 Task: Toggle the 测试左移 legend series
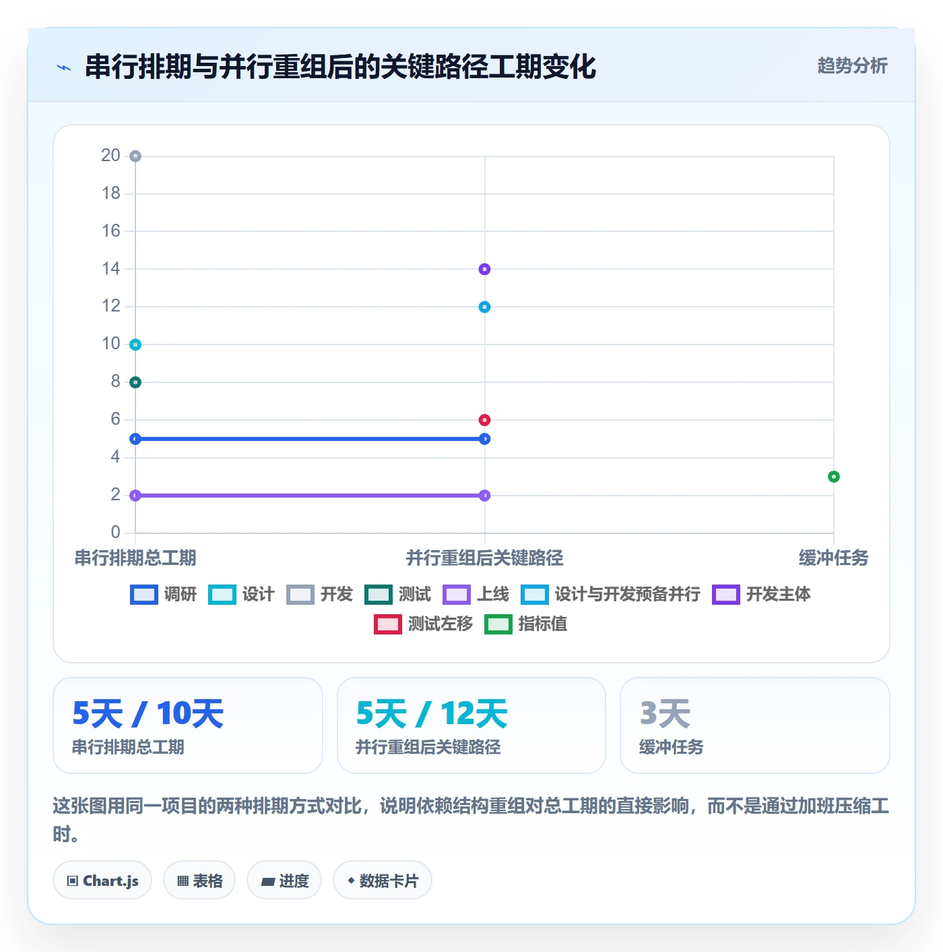[424, 624]
